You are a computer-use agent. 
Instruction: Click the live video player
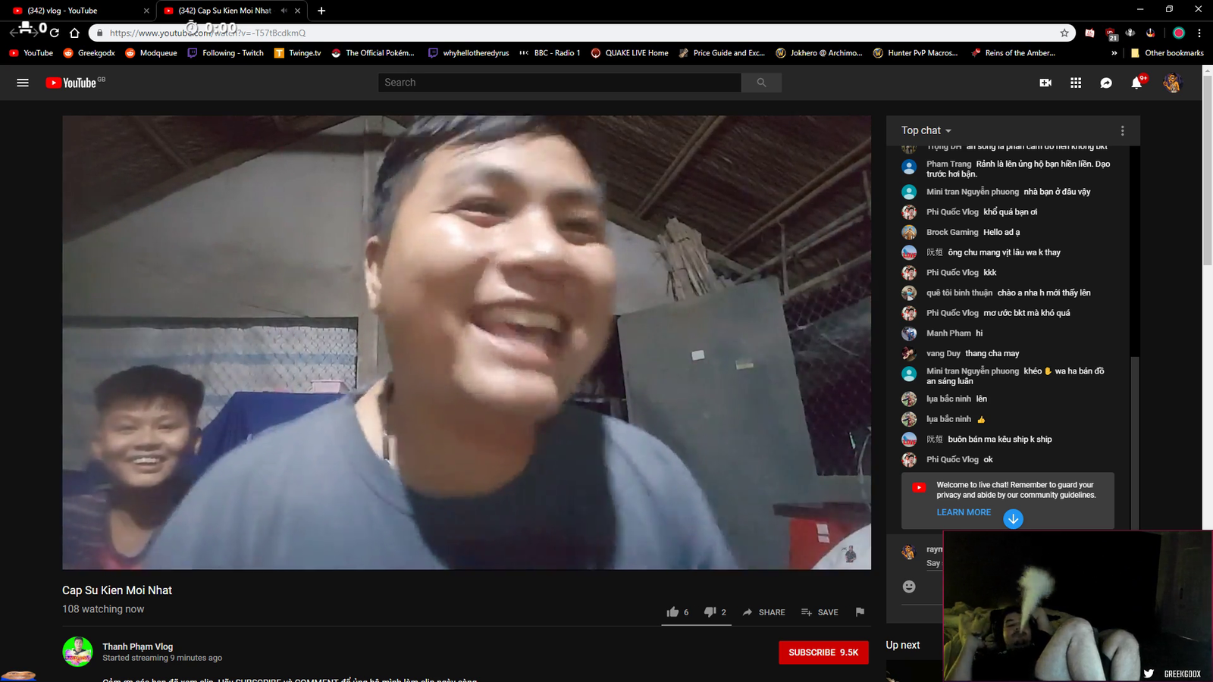point(466,343)
